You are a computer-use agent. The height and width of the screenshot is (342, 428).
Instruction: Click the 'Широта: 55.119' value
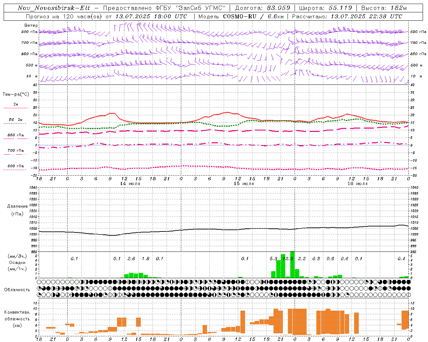pyautogui.click(x=325, y=8)
